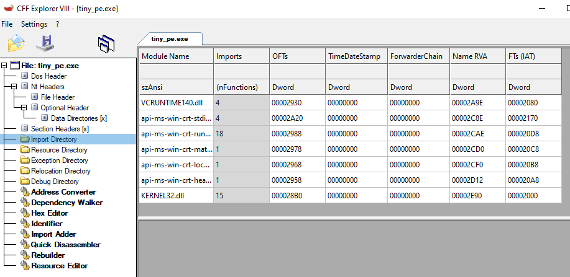The height and width of the screenshot is (277, 570).
Task: Click the Nt Headers page icon
Action: click(x=24, y=86)
